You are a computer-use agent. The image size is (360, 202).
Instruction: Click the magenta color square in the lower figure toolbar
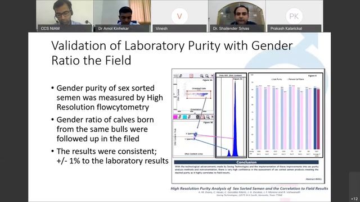point(175,117)
